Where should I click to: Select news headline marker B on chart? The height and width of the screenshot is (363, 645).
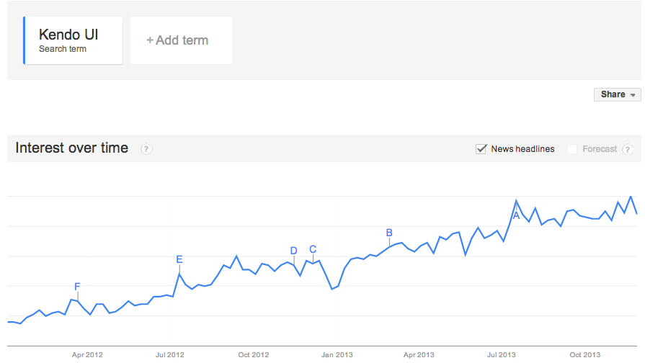pyautogui.click(x=389, y=233)
